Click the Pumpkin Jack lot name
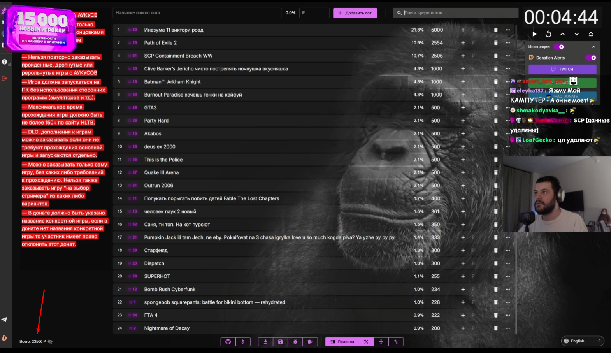Image resolution: width=611 pixels, height=353 pixels. (269, 237)
